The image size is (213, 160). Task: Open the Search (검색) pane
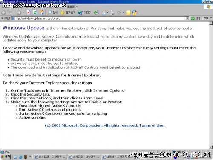click(x=52, y=12)
